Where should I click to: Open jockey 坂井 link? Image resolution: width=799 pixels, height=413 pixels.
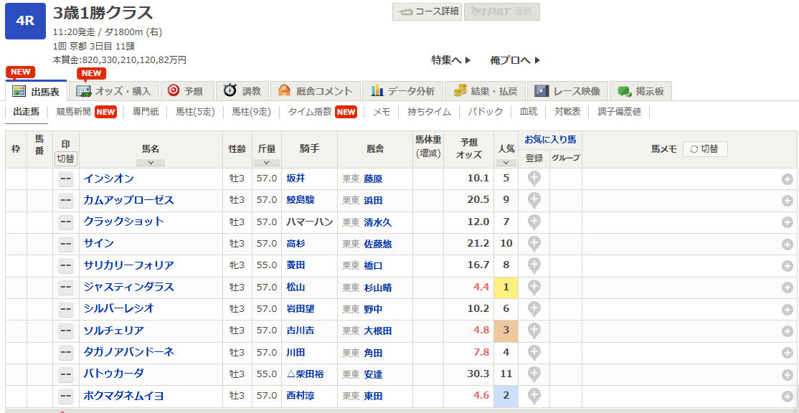(296, 179)
